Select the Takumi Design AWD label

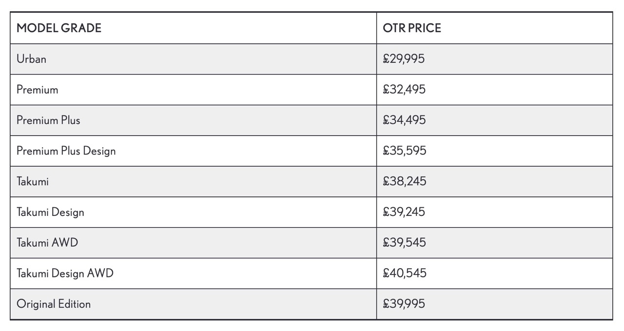65,273
